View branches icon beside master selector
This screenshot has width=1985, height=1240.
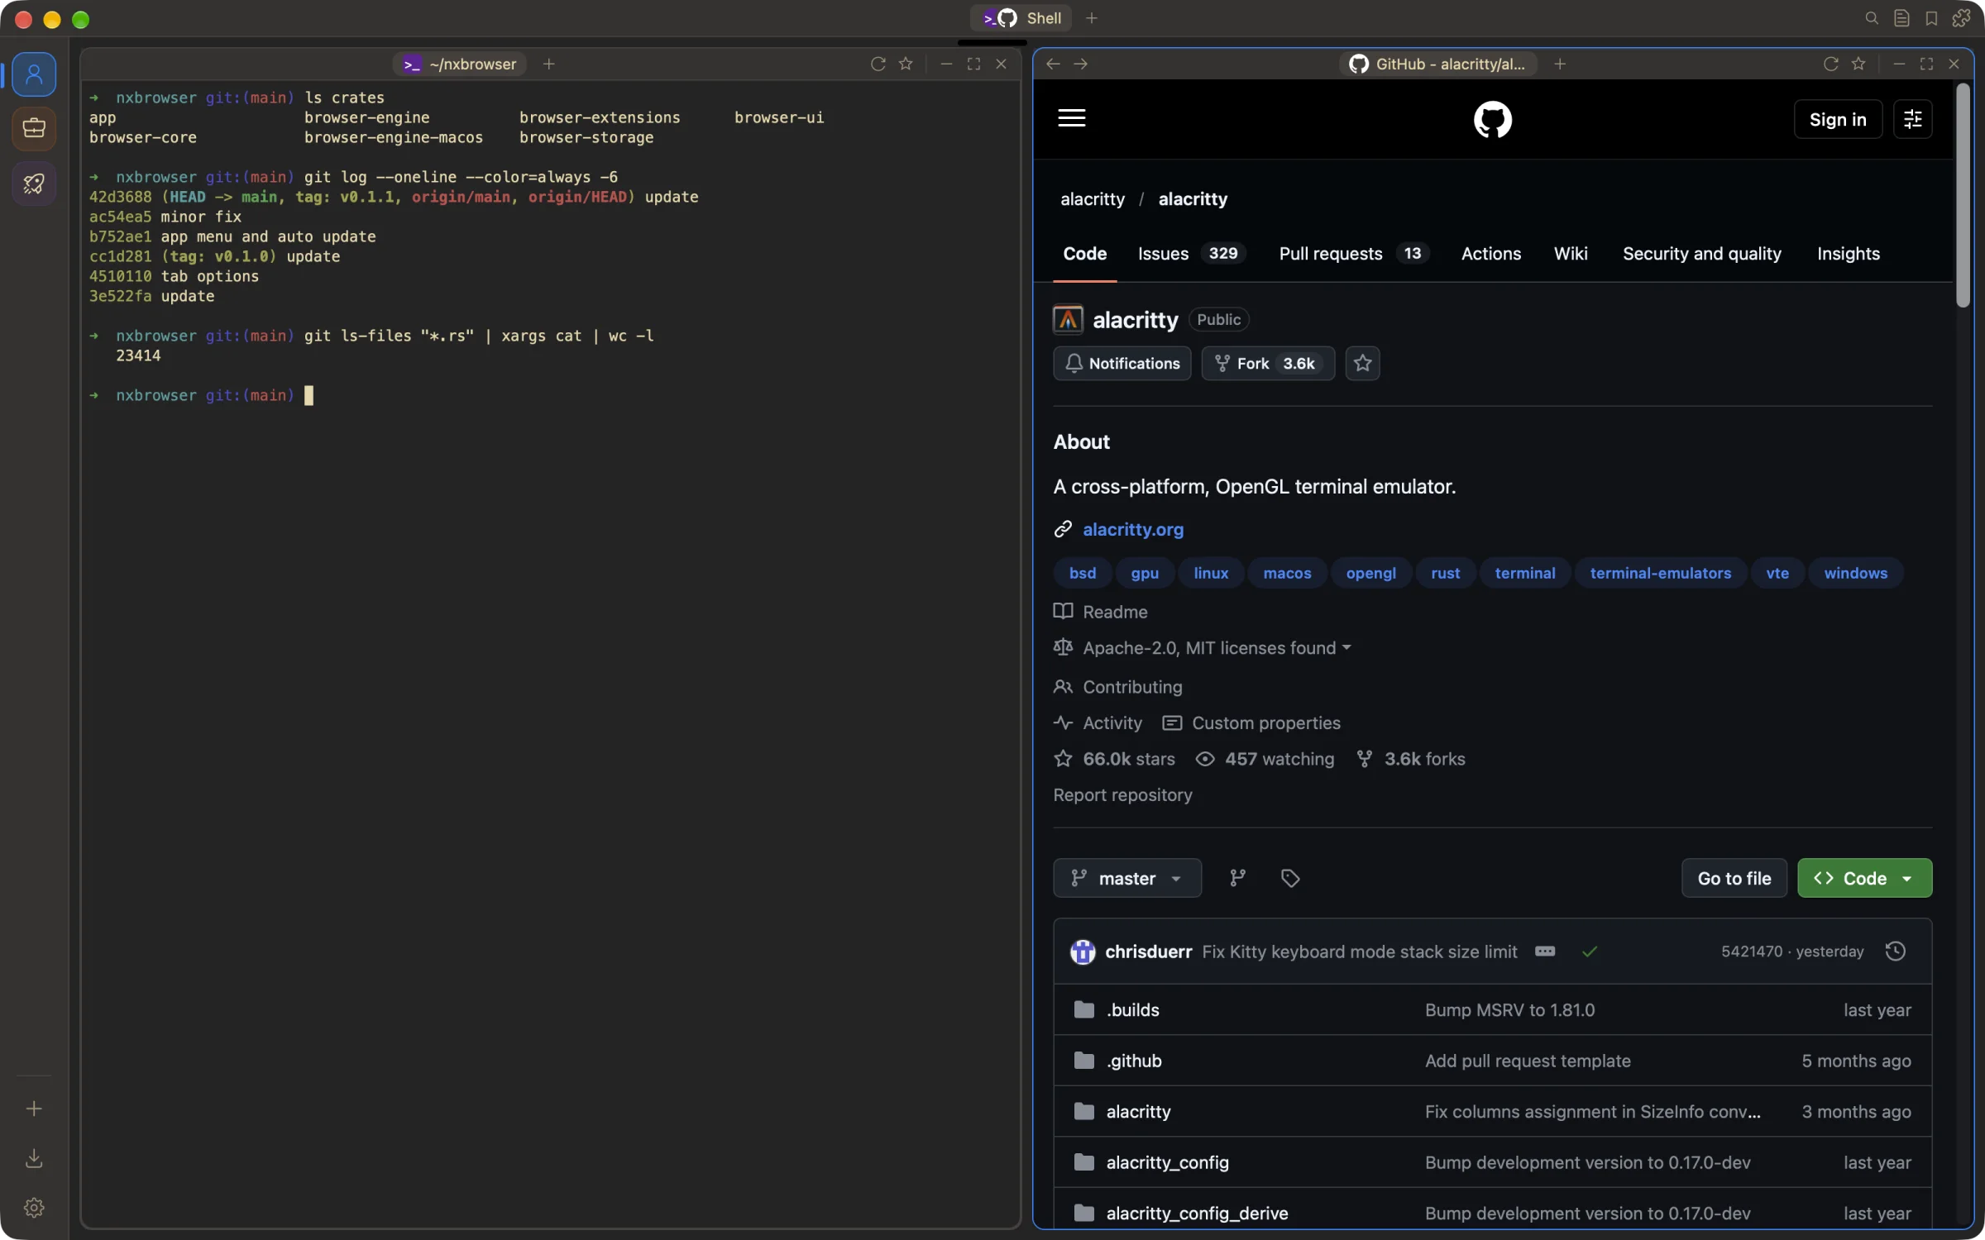tap(1237, 878)
